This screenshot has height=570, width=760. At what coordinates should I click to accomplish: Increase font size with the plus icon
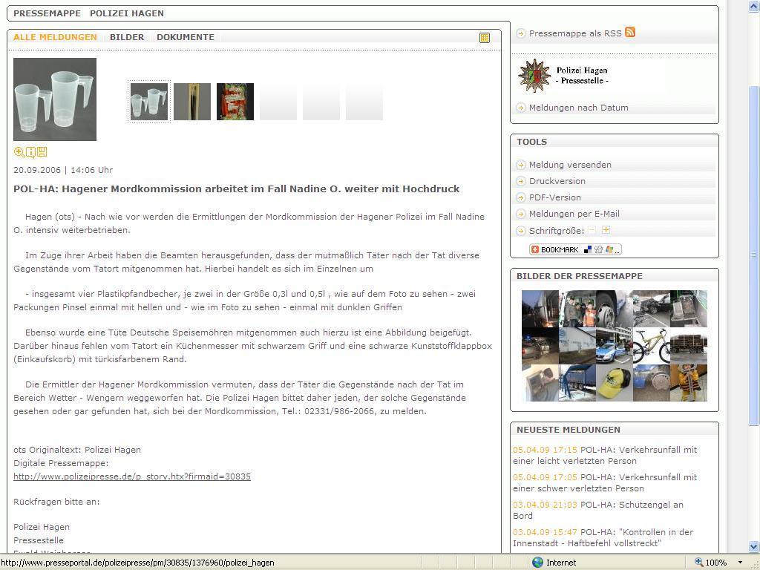[606, 230]
